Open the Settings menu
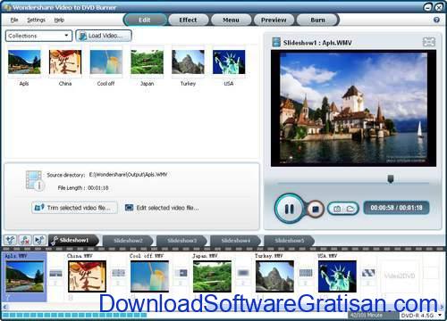The height and width of the screenshot is (321, 447). point(36,20)
